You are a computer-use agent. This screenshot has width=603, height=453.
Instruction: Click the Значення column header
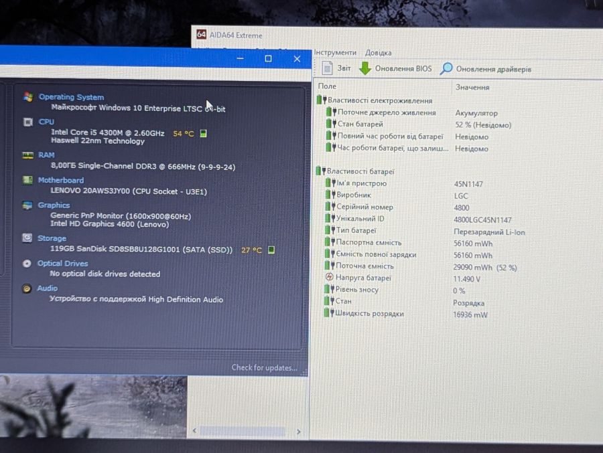tap(472, 87)
